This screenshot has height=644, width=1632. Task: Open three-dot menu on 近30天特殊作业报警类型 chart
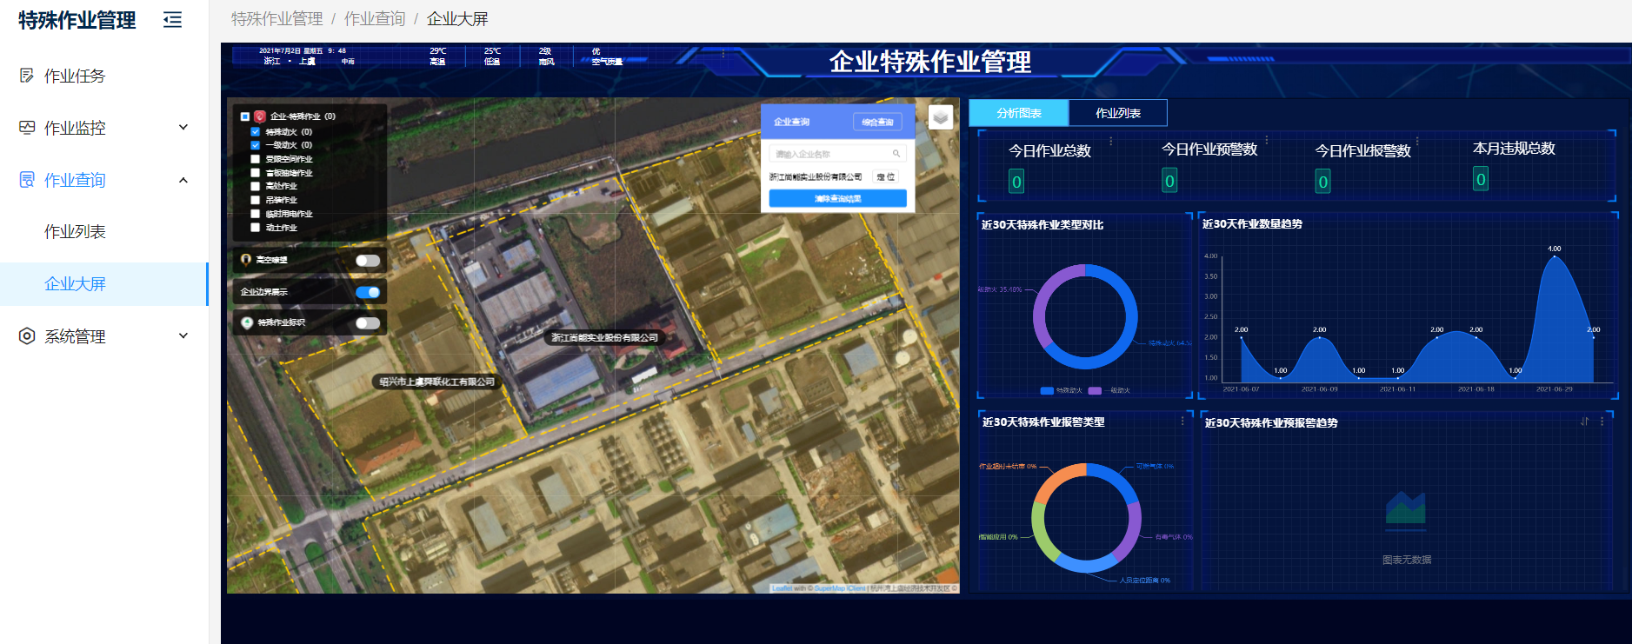click(x=1182, y=422)
